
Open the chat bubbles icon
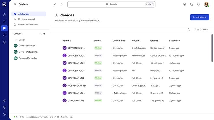coord(191,4)
